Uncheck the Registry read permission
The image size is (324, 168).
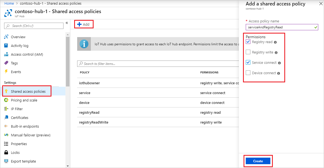point(248,41)
